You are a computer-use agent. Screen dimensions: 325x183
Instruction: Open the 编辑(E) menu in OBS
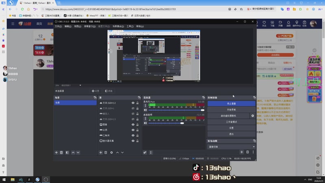[x=68, y=26]
